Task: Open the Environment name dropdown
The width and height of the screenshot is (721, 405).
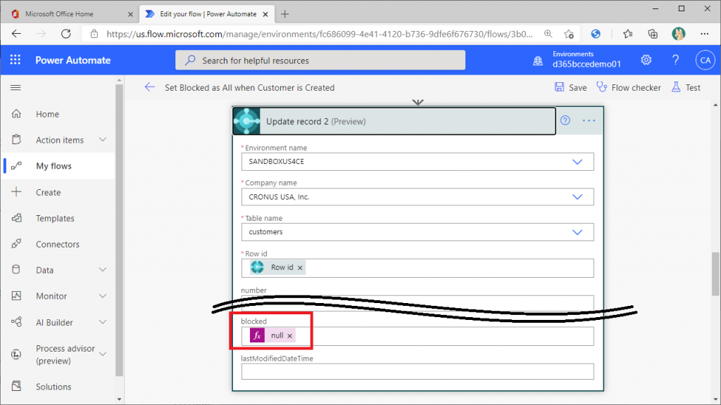Action: click(577, 162)
